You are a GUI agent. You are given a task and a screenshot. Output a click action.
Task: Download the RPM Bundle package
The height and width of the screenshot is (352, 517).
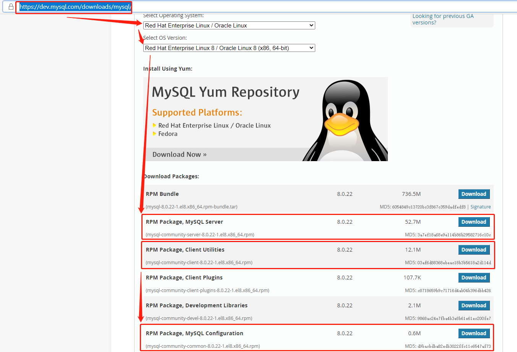point(474,194)
